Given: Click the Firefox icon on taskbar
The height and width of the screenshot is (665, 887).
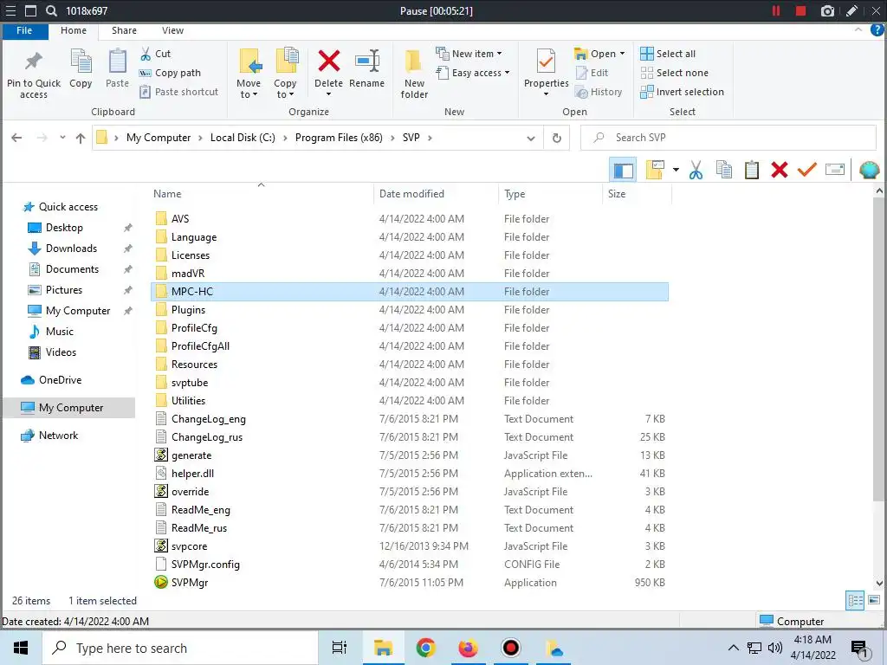Looking at the screenshot, I should click(x=468, y=648).
